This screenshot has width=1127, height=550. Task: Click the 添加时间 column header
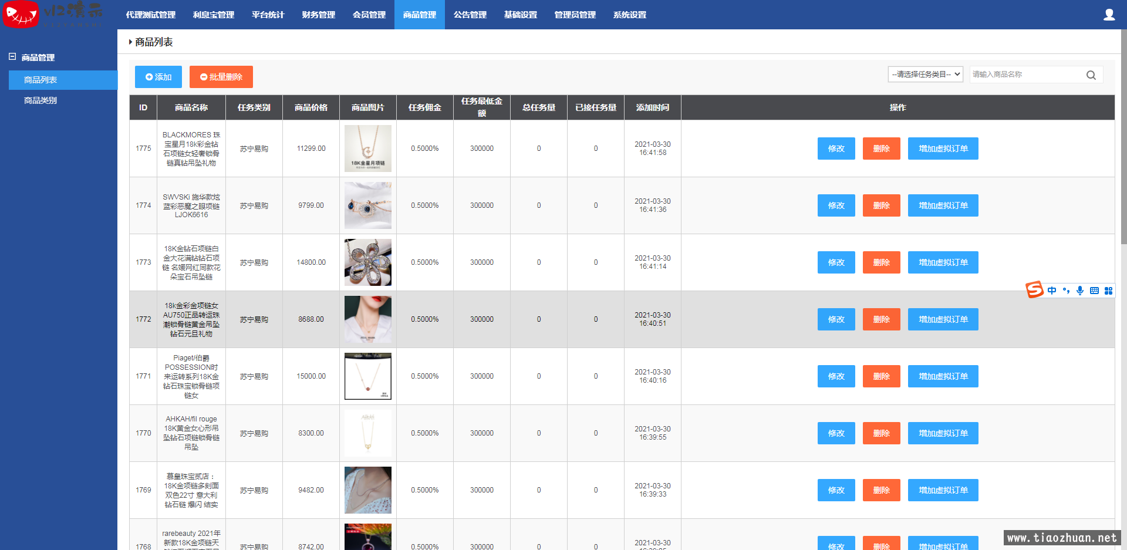tap(653, 107)
